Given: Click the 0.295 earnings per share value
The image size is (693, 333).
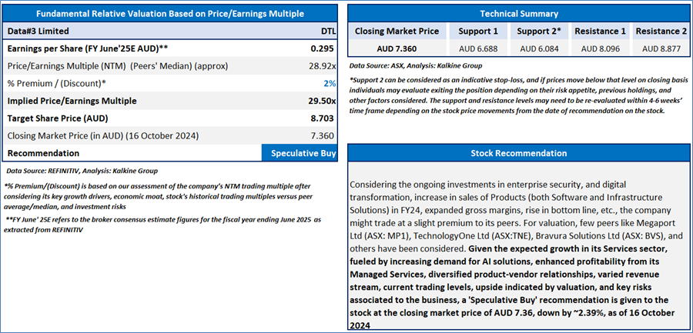Looking at the screenshot, I should (323, 49).
